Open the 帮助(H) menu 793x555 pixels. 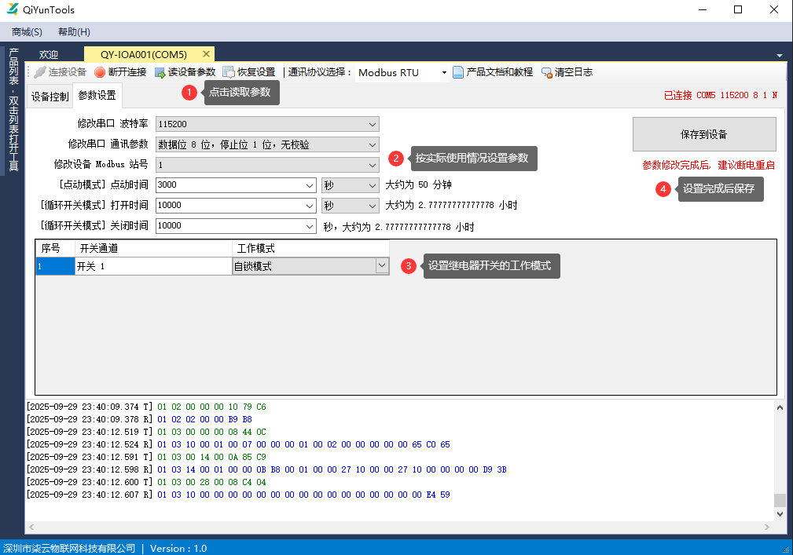[x=74, y=32]
